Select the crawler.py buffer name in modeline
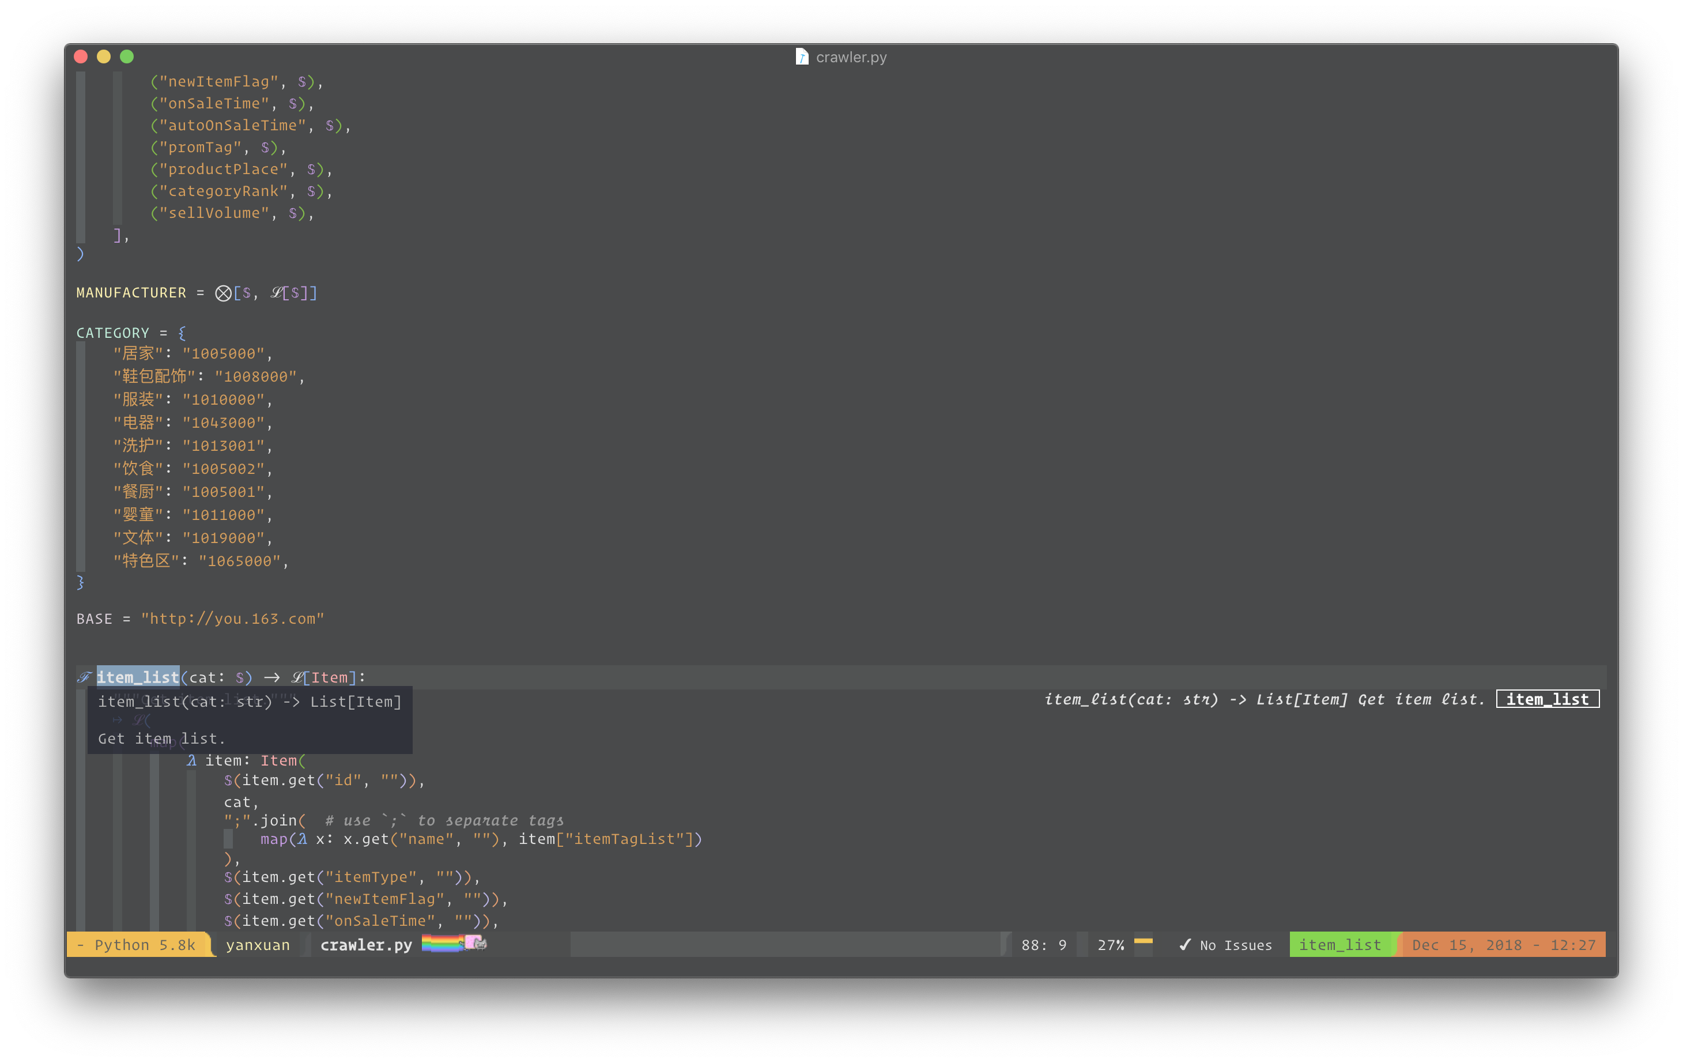This screenshot has height=1063, width=1683. click(x=365, y=945)
